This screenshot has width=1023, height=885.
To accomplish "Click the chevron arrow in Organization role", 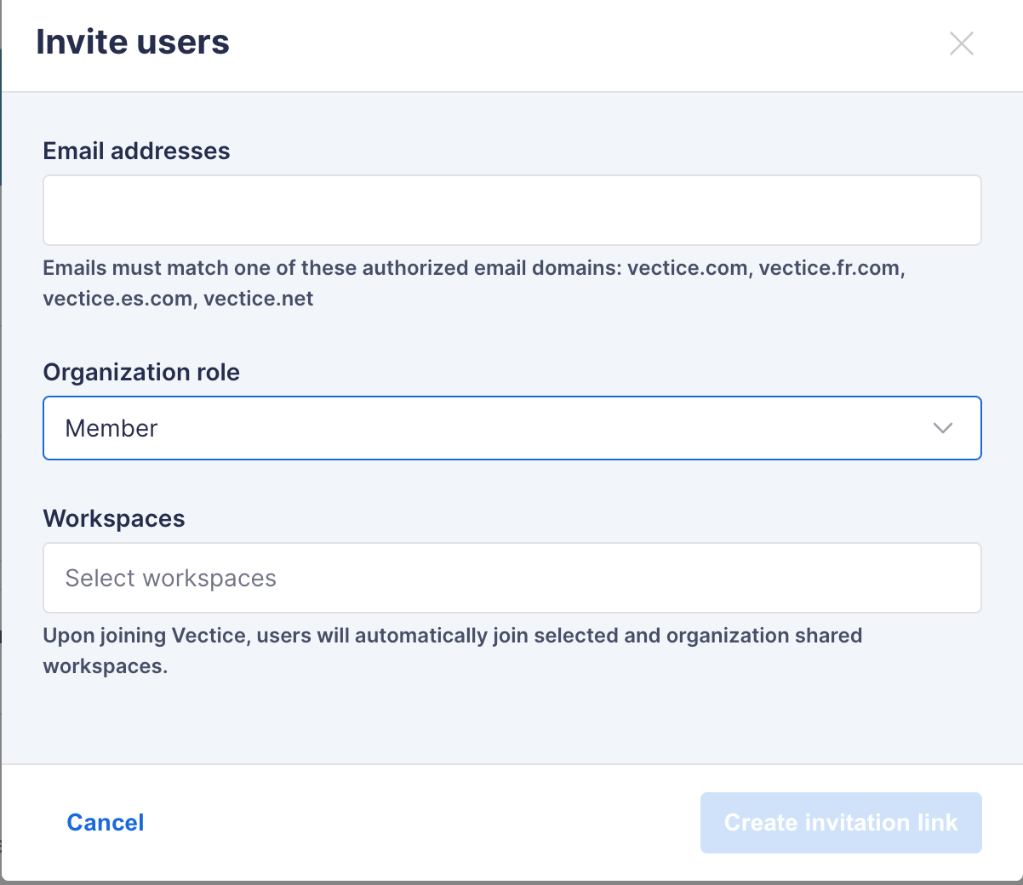I will pyautogui.click(x=942, y=428).
